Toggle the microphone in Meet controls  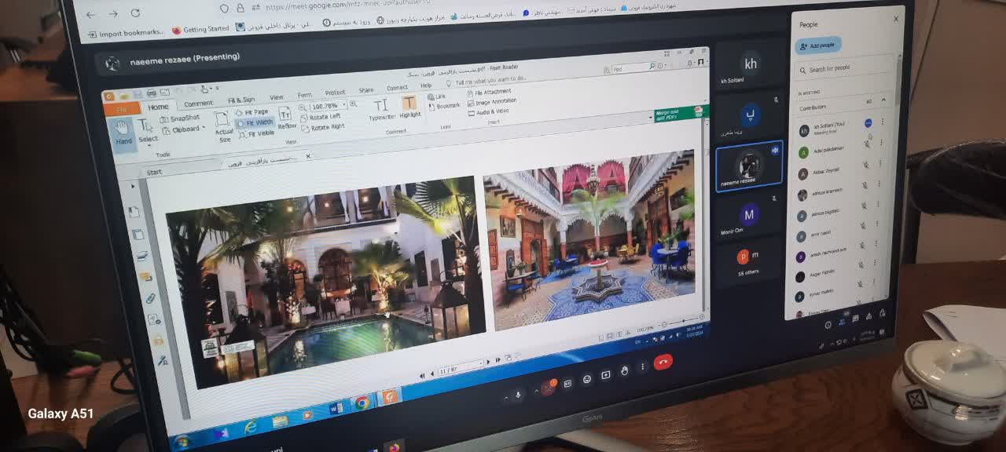(x=517, y=395)
